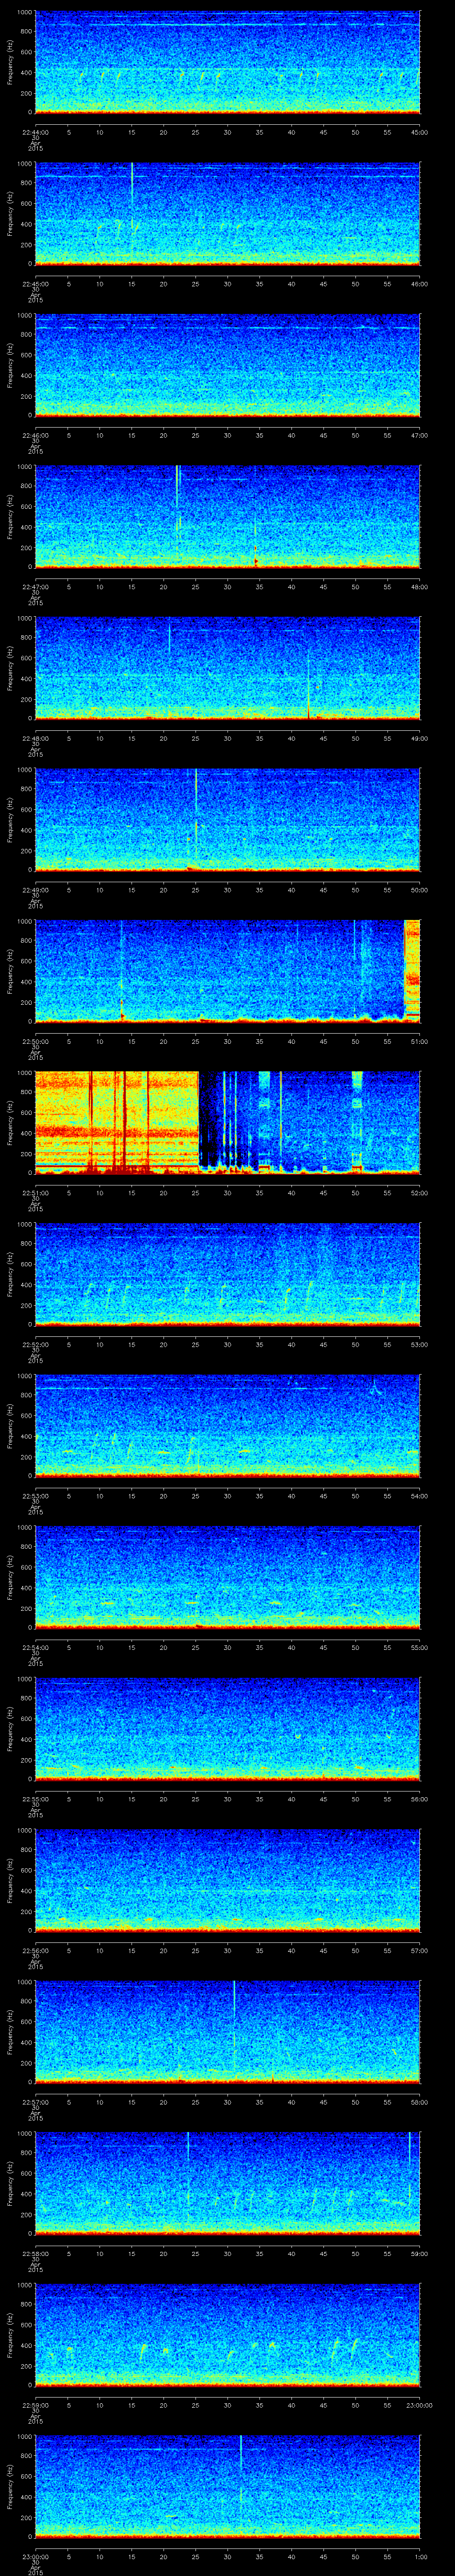Open the spectrogram panel starting at 22:45:00
Image resolution: width=455 pixels, height=2576 pixels.
[227, 214]
